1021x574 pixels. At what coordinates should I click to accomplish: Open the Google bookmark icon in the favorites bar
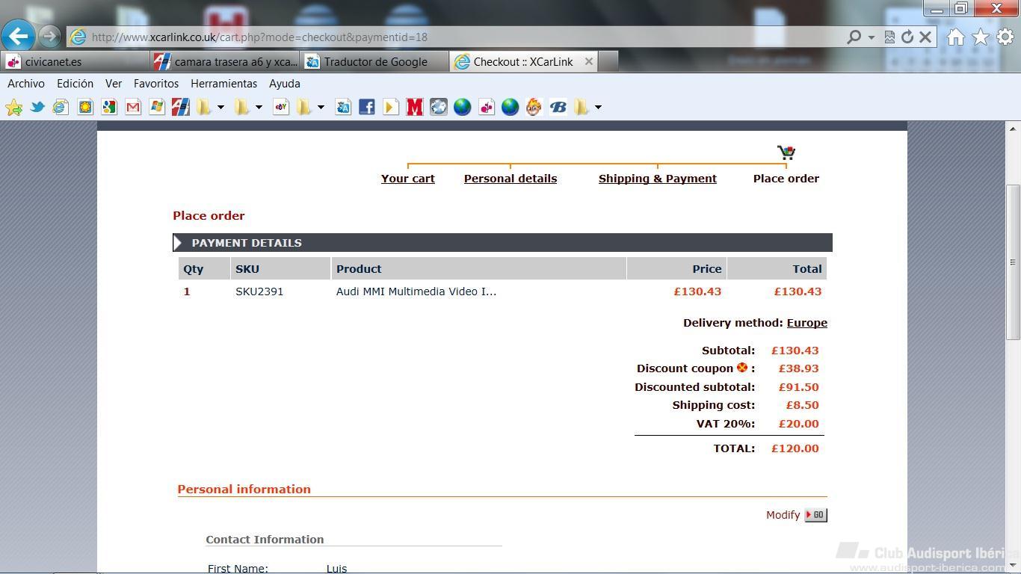[x=109, y=107]
